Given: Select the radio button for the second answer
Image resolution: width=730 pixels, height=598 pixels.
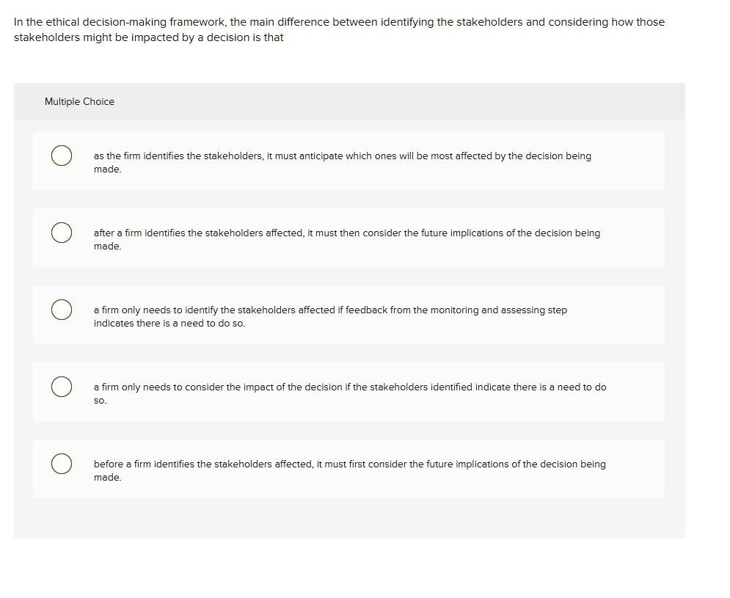Looking at the screenshot, I should coord(62,233).
